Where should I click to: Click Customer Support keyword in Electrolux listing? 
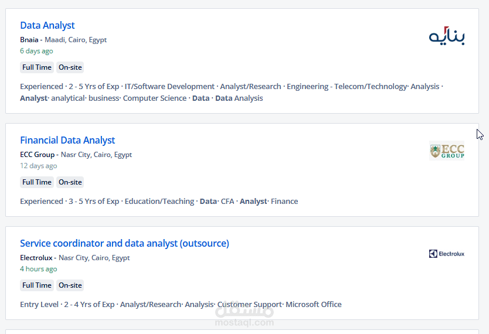[250, 305]
